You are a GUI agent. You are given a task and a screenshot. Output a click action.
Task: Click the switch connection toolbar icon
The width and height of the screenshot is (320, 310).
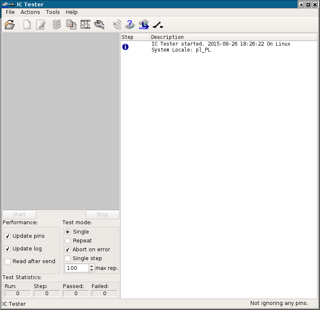click(x=158, y=25)
